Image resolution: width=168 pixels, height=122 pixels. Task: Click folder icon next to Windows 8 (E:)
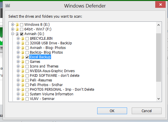17,25
